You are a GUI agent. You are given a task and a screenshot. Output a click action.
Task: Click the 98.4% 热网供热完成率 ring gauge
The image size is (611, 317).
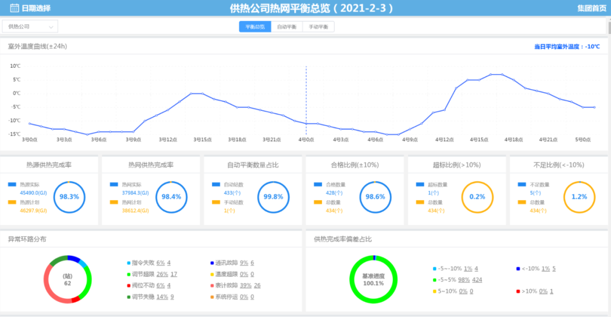[171, 197]
